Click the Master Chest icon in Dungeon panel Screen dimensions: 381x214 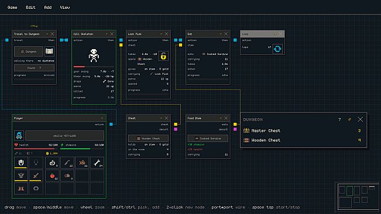[246, 130]
